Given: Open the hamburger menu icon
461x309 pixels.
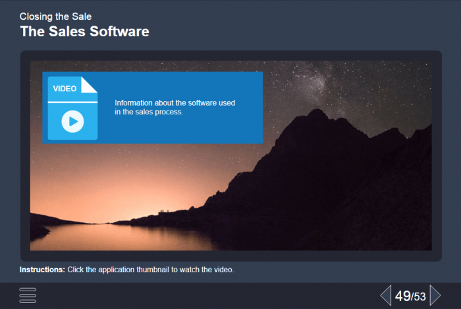Looking at the screenshot, I should pyautogui.click(x=28, y=295).
